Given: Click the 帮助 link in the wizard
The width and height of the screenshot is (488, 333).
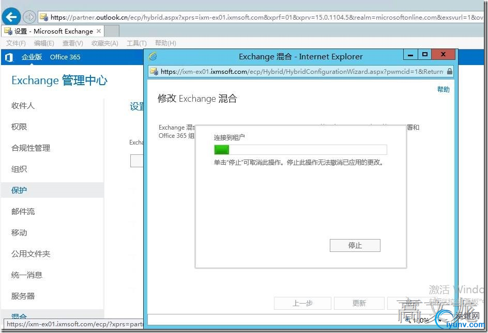Looking at the screenshot, I should click(443, 89).
